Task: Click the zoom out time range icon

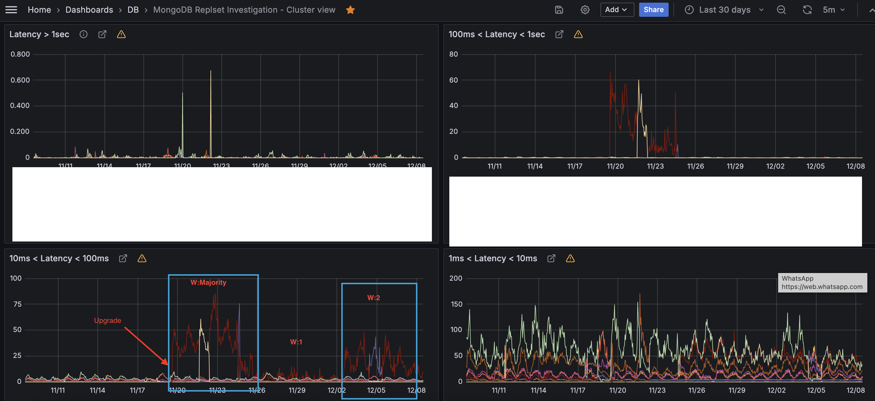Action: click(781, 10)
